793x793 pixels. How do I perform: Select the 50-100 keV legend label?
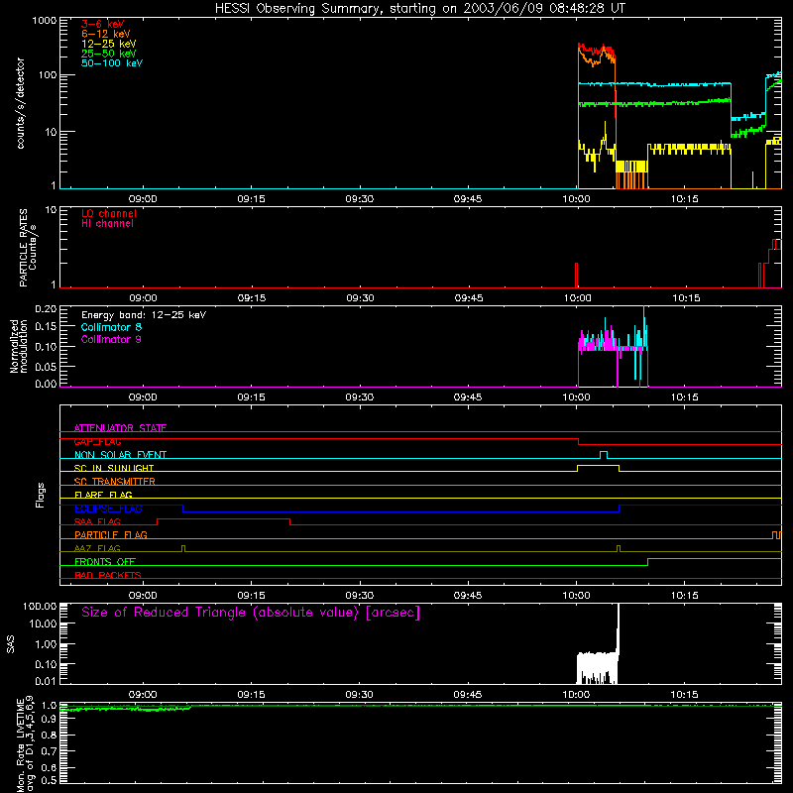point(112,63)
